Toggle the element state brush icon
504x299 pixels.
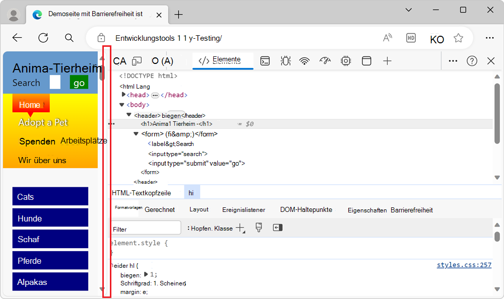pos(259,228)
